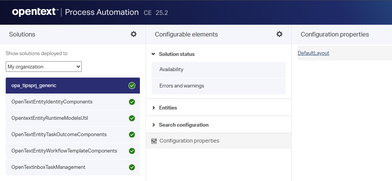Select the opa_tipsprj_generic solution
This screenshot has width=392, height=181.
(34, 86)
